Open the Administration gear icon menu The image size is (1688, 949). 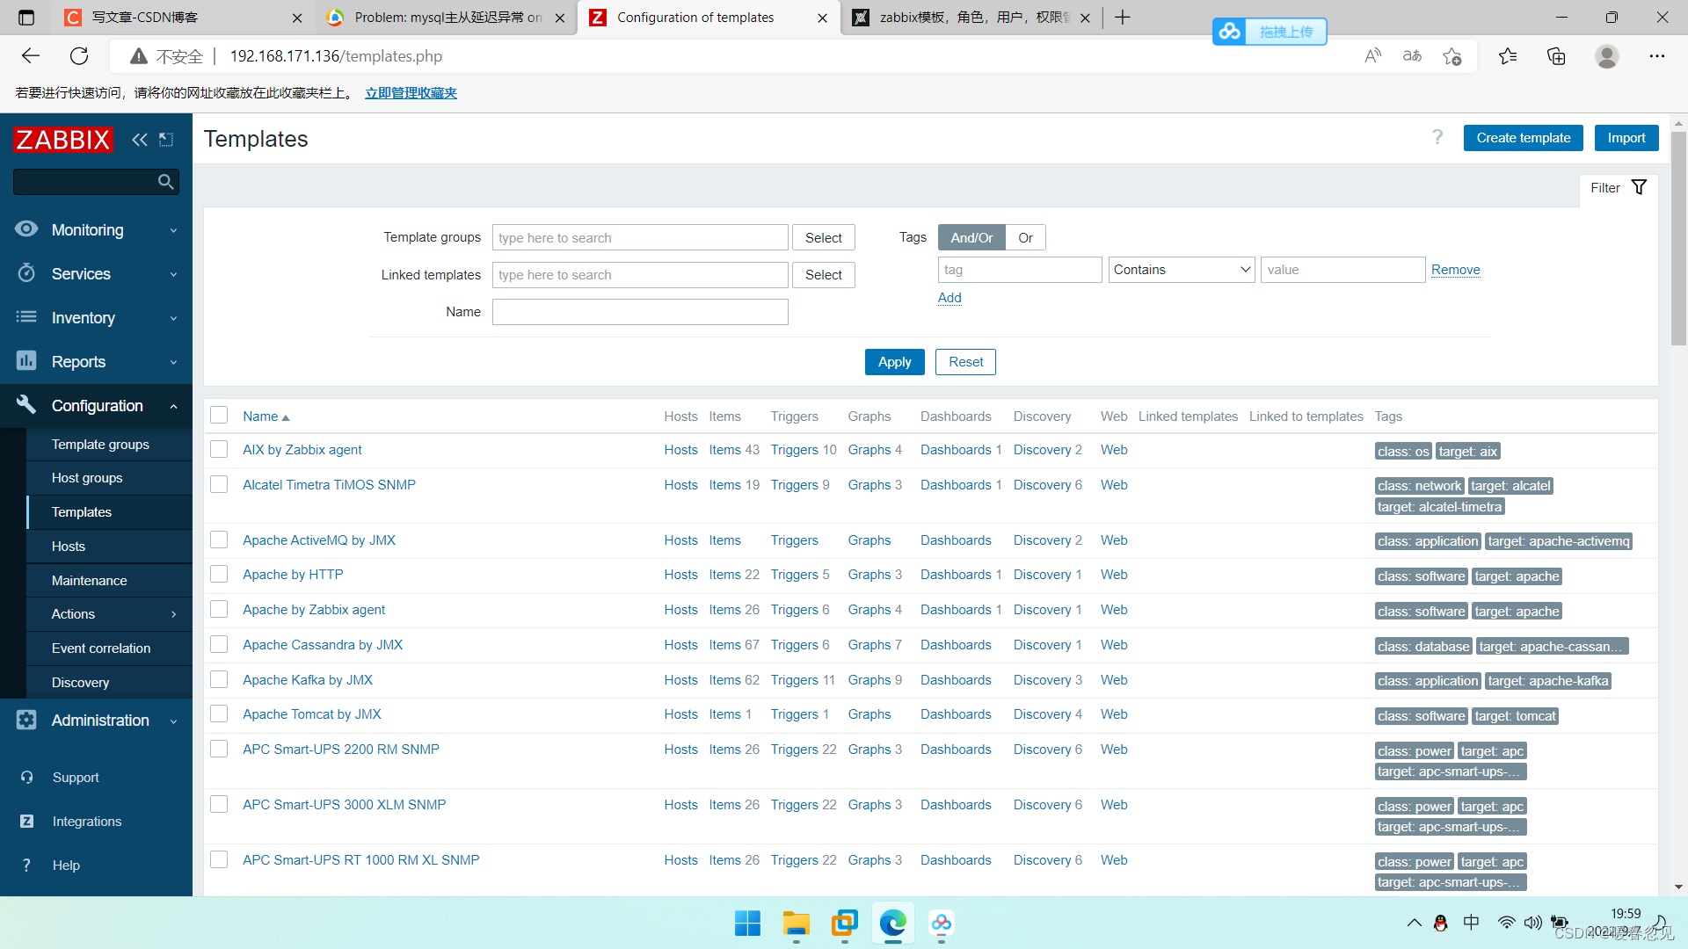pos(26,720)
